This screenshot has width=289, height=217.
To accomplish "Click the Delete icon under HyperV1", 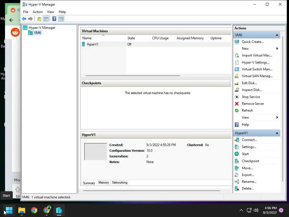I will click(x=237, y=188).
